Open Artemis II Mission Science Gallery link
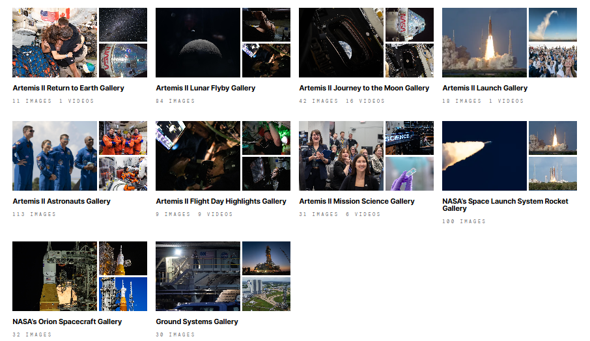590x341 pixels. (356, 201)
